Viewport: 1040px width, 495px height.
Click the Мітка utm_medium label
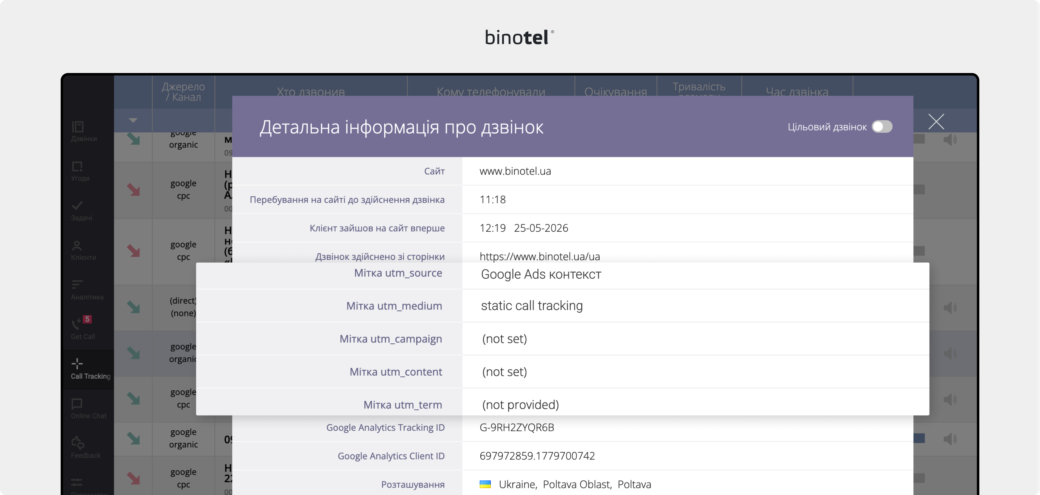(394, 306)
